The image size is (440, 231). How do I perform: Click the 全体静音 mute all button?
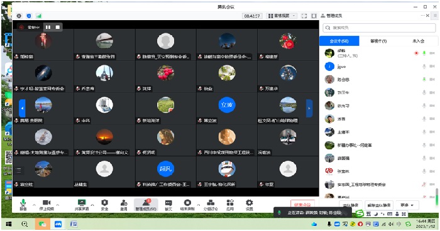351,205
